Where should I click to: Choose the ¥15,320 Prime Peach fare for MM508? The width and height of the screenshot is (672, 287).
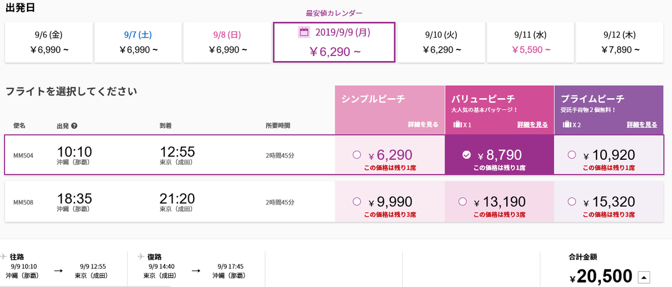tap(571, 201)
